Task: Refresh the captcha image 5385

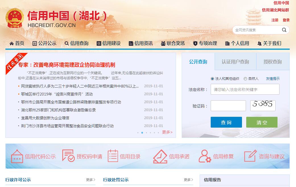Action: click(263, 105)
